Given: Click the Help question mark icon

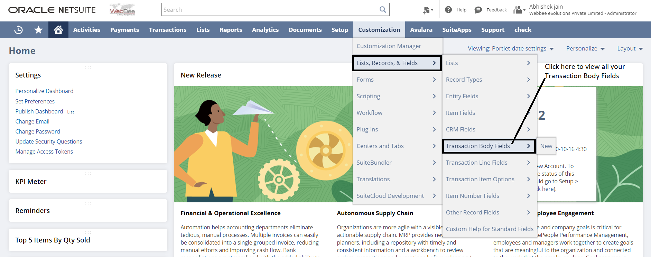Looking at the screenshot, I should point(448,10).
